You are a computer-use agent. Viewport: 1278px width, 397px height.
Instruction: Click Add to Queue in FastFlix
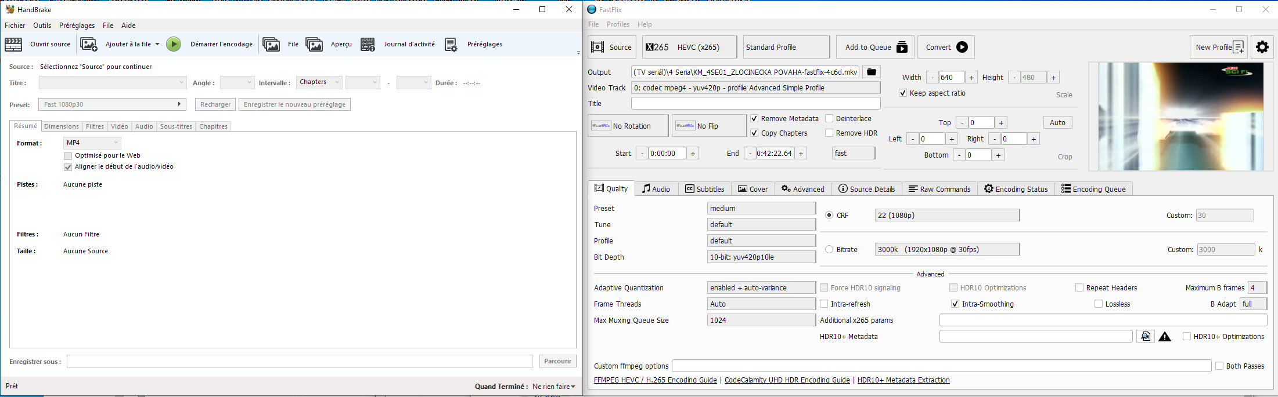coord(875,47)
